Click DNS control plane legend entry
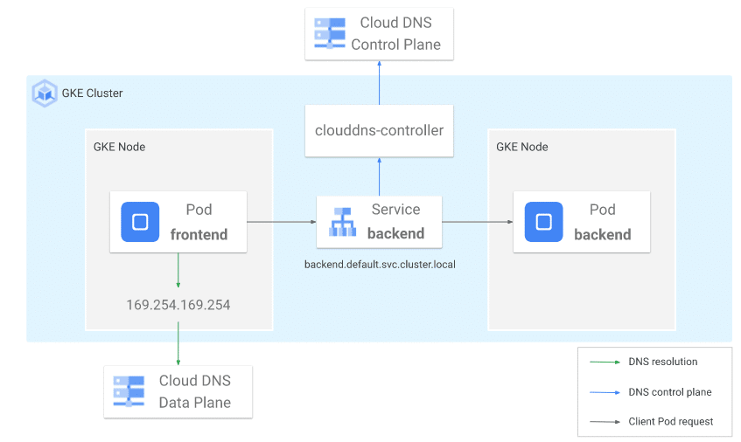Screen dimensions: 741x442 point(669,392)
